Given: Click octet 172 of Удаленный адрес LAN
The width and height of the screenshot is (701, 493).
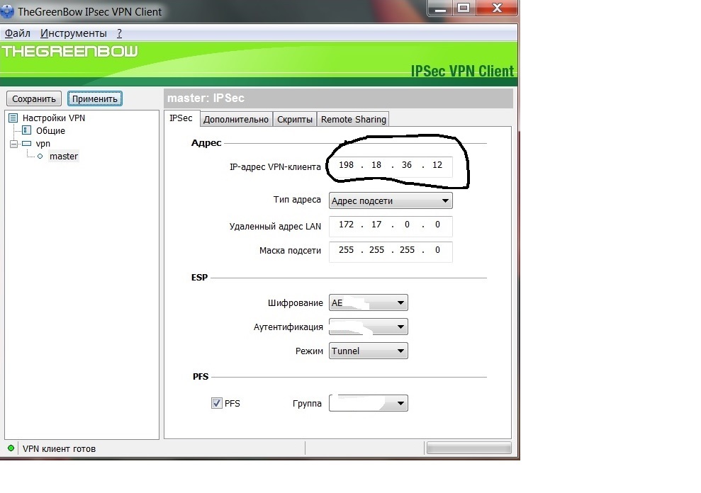Looking at the screenshot, I should click(346, 225).
